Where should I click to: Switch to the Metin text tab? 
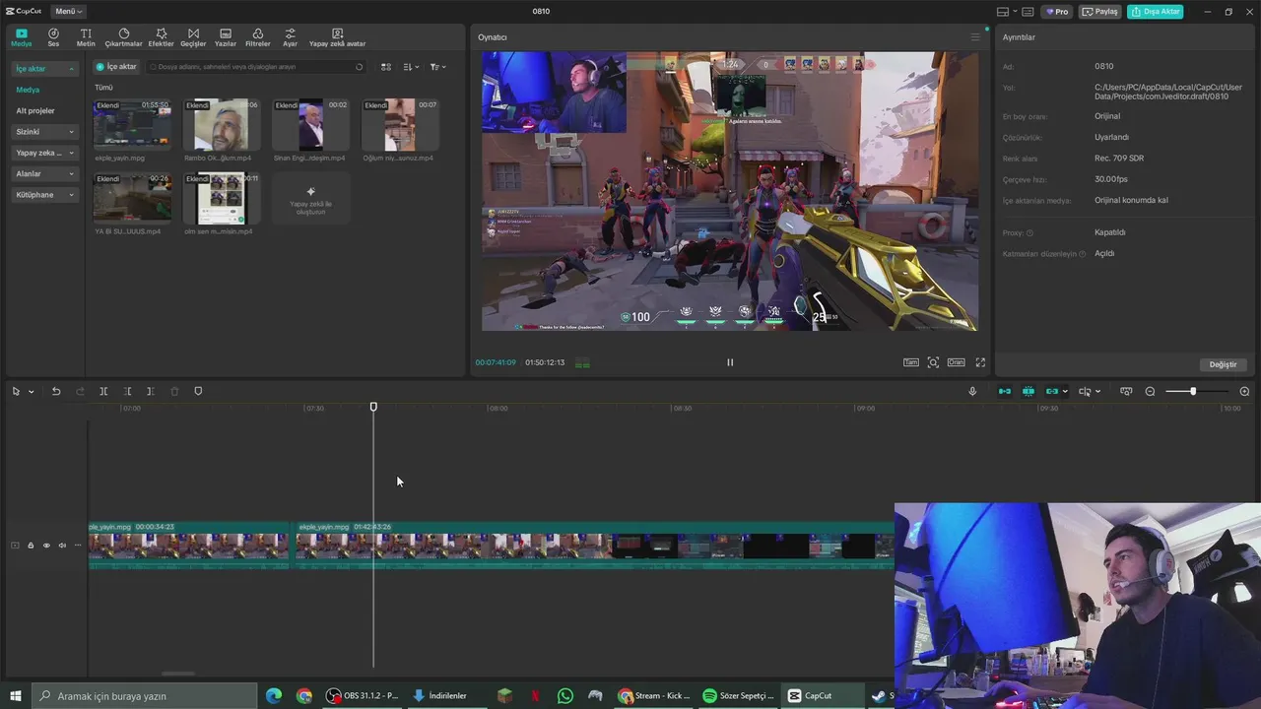pyautogui.click(x=86, y=37)
